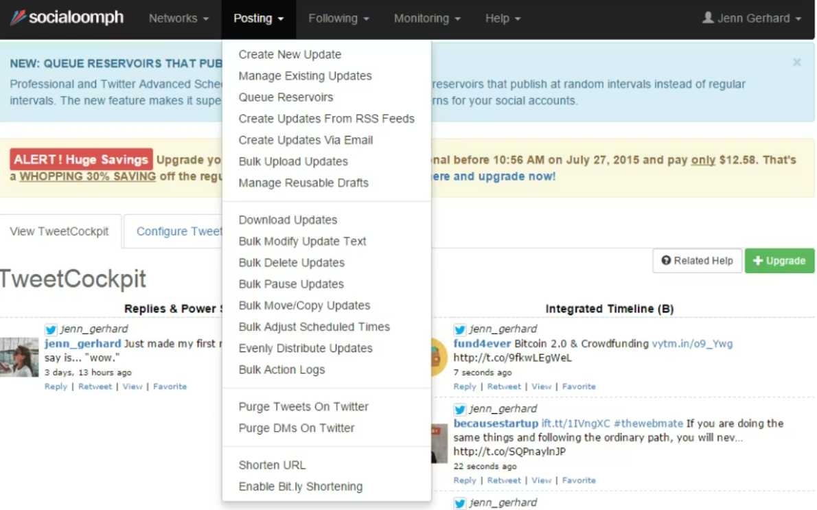Choose Evenly Distribute Updates
The image size is (817, 510).
pos(306,348)
